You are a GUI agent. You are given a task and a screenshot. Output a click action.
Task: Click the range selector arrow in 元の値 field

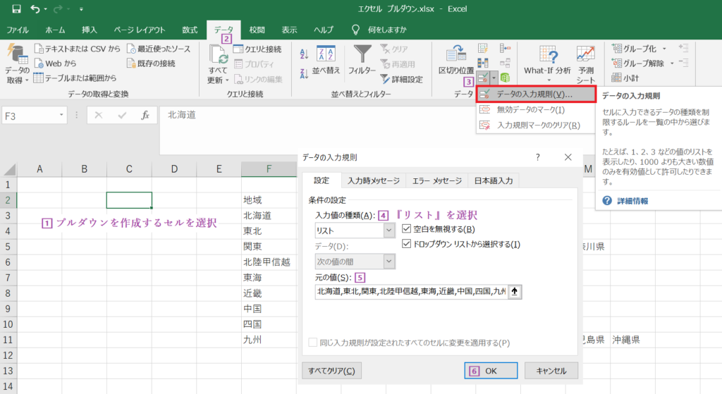(515, 291)
